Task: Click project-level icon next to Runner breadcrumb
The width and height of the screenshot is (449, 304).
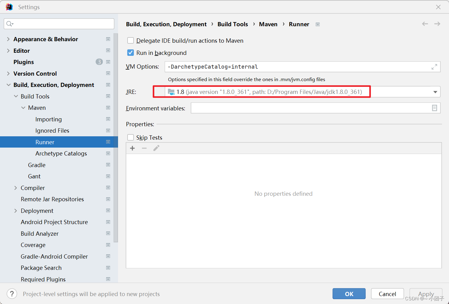Action: click(318, 24)
